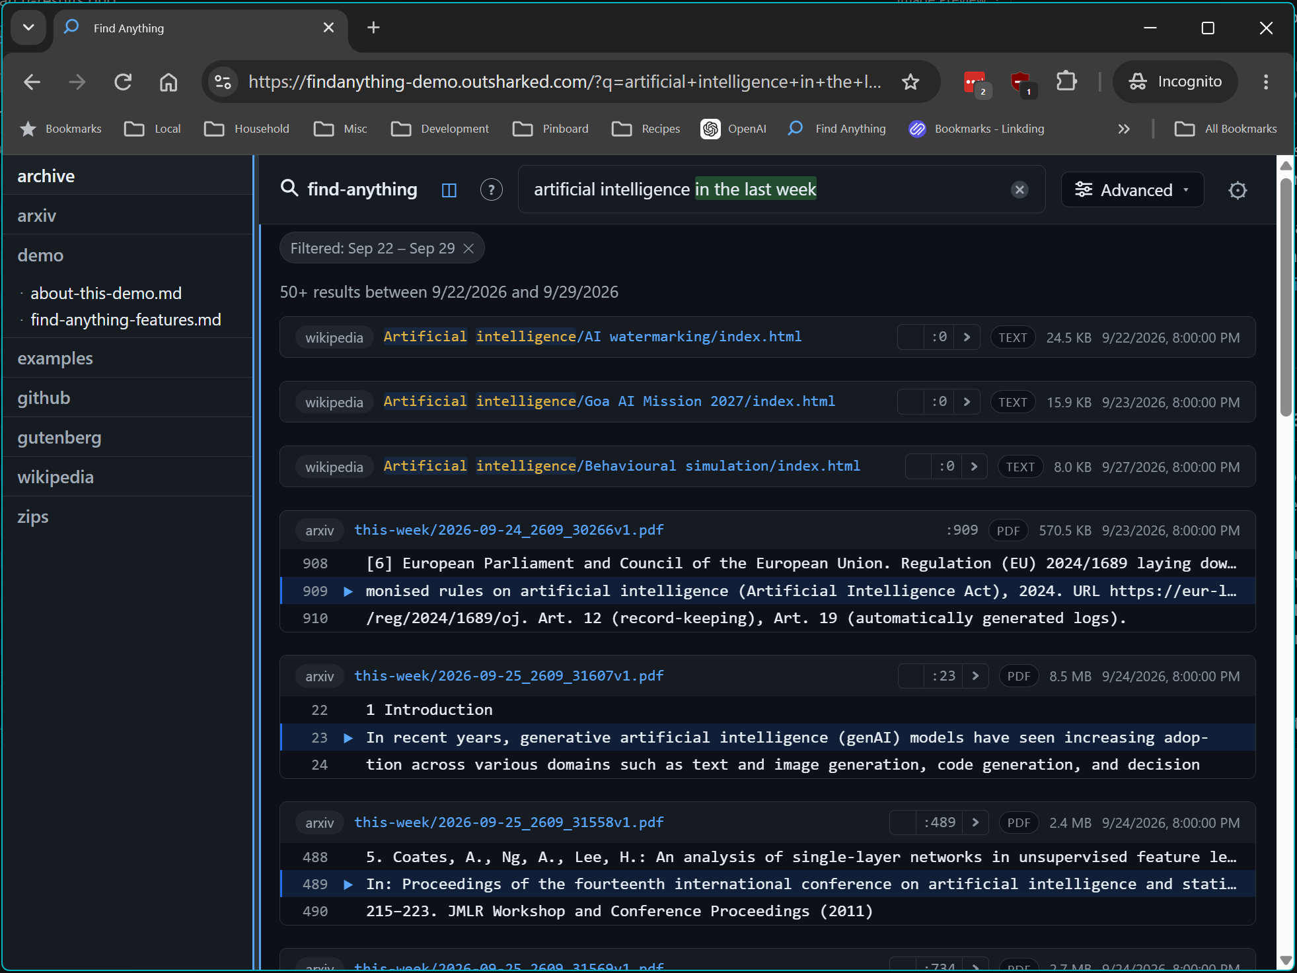Click the filter date chip label

[x=372, y=248]
